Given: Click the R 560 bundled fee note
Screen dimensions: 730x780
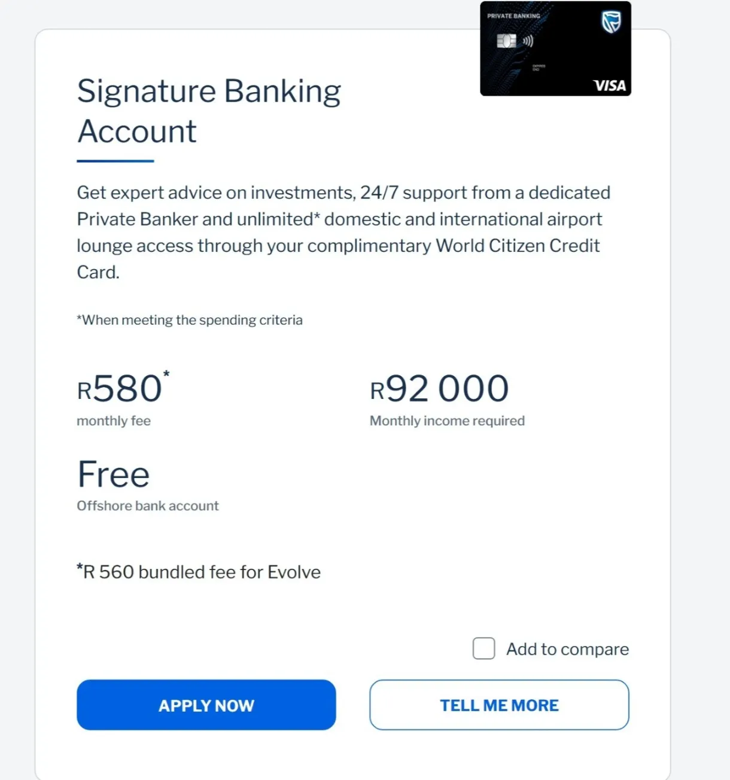Looking at the screenshot, I should 199,572.
